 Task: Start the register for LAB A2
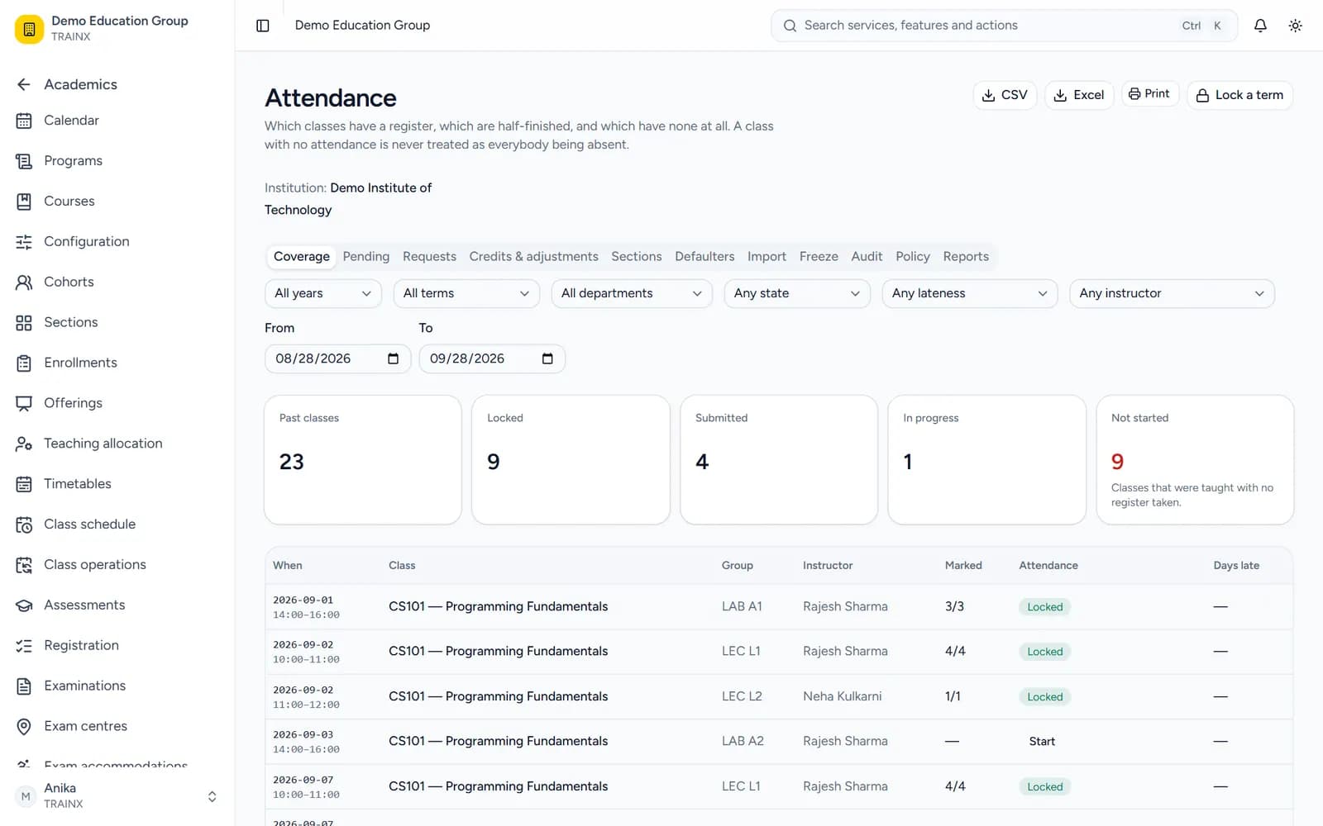pos(1042,742)
